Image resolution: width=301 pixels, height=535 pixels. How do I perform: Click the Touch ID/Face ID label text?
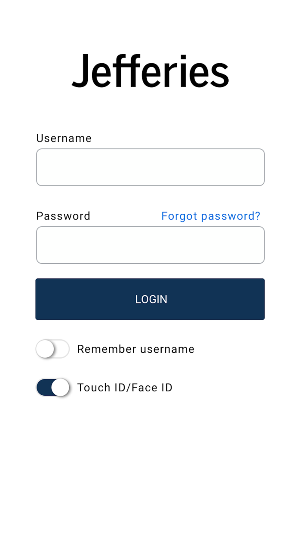tap(125, 387)
